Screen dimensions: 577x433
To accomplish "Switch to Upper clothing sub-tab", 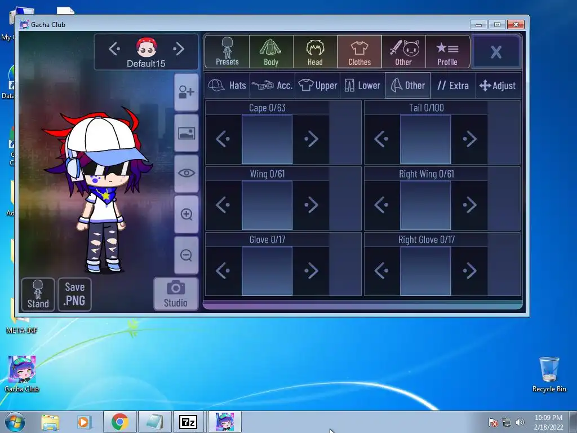I will point(318,86).
